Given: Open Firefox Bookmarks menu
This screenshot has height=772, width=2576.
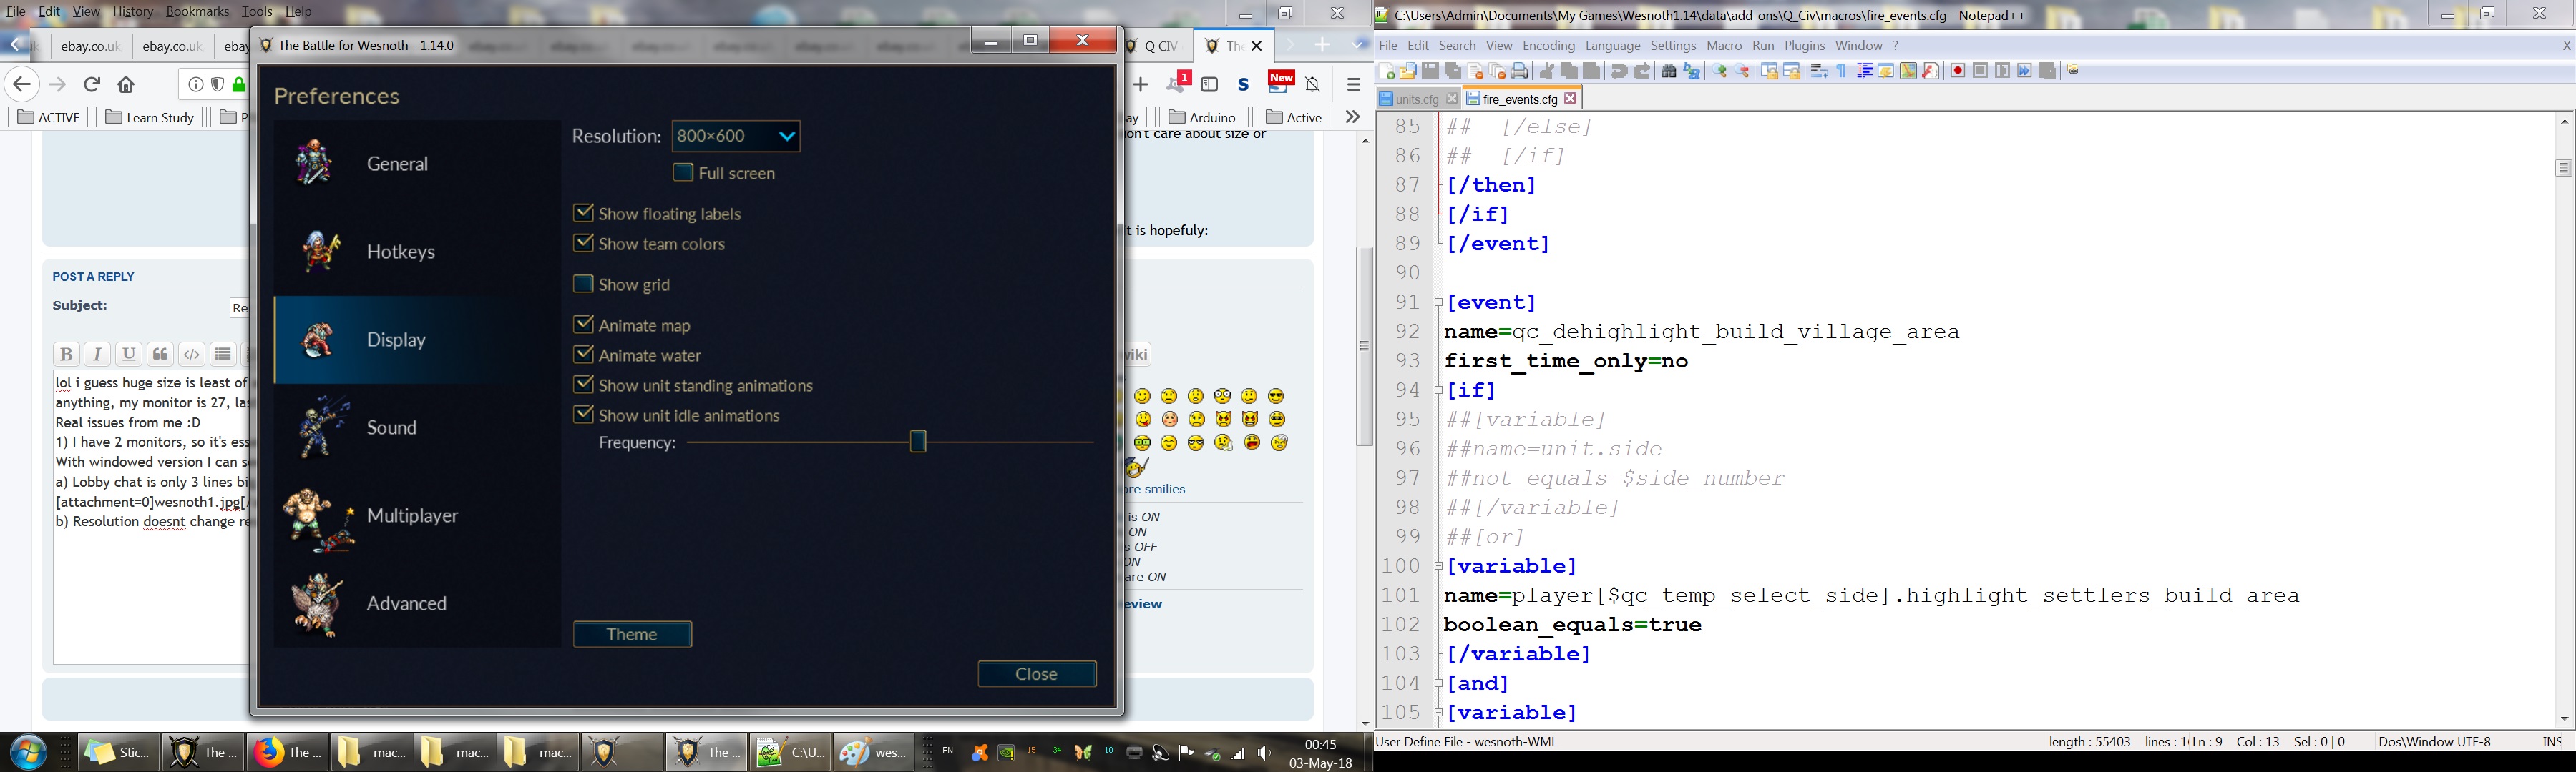Looking at the screenshot, I should 198,12.
